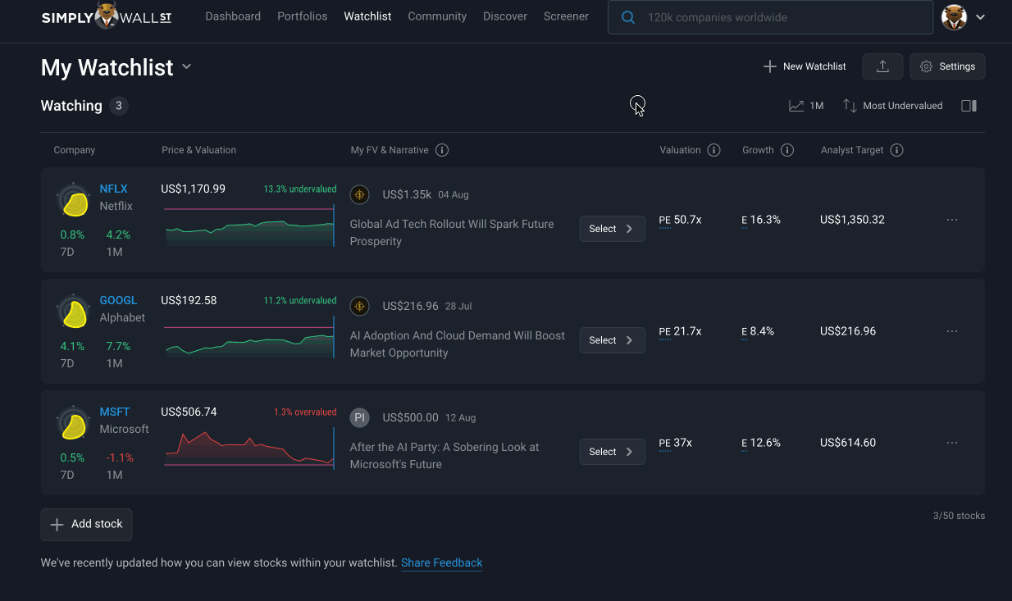Click the search magnifier icon
The height and width of the screenshot is (601, 1012).
(x=628, y=17)
